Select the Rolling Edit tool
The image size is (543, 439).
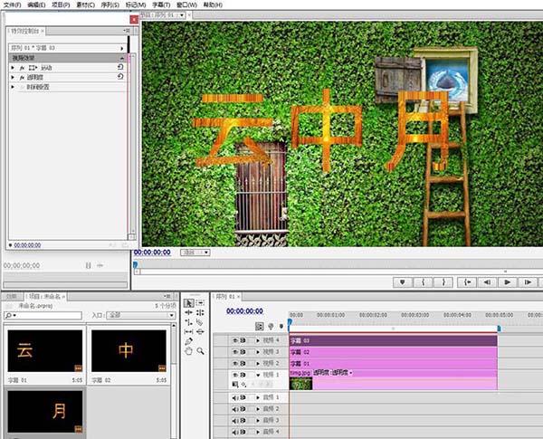tap(200, 312)
